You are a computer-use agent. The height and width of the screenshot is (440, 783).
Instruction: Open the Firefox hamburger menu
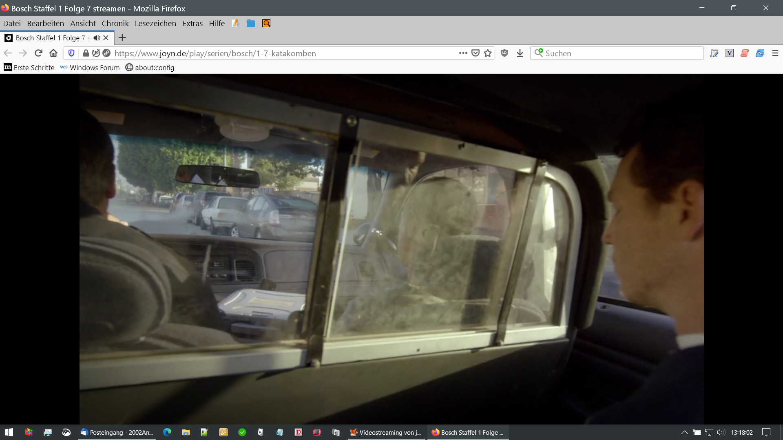(775, 53)
